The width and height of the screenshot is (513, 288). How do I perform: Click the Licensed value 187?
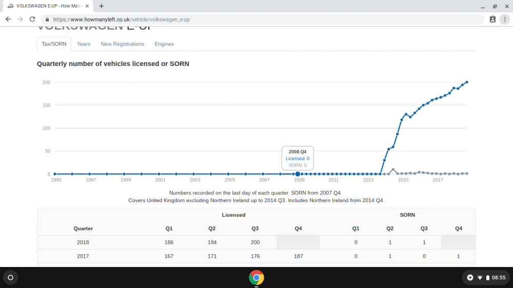[x=299, y=256]
